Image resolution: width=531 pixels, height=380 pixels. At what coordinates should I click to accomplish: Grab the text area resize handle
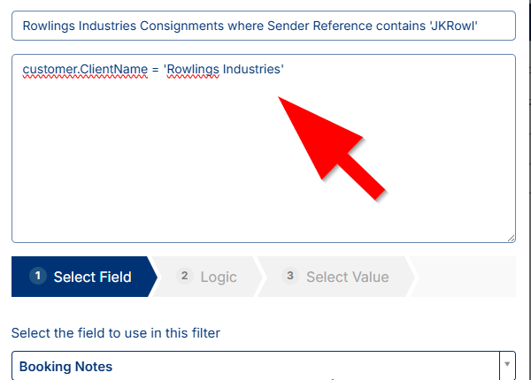(511, 237)
